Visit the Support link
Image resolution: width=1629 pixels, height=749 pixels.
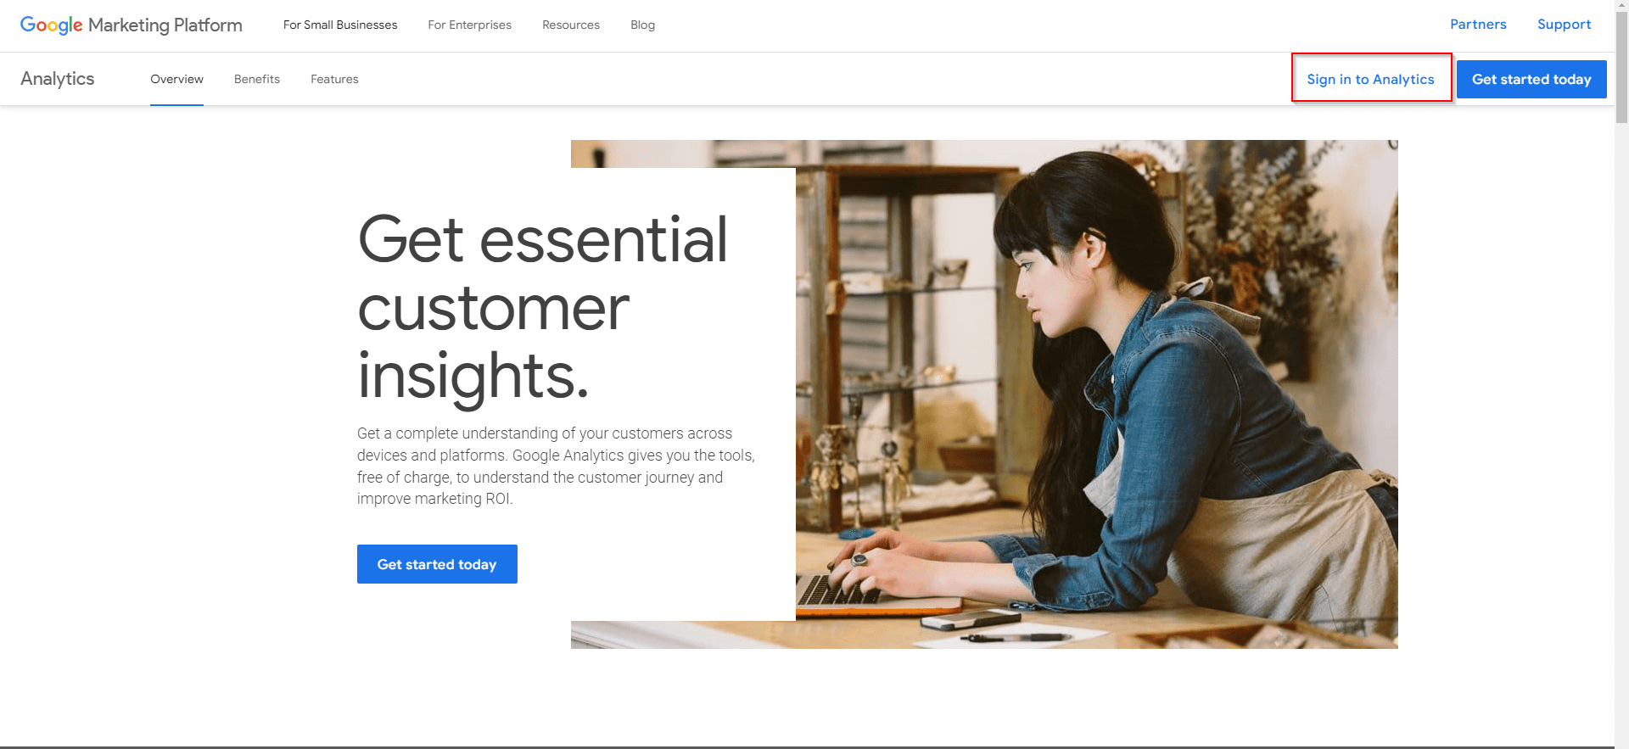tap(1564, 25)
